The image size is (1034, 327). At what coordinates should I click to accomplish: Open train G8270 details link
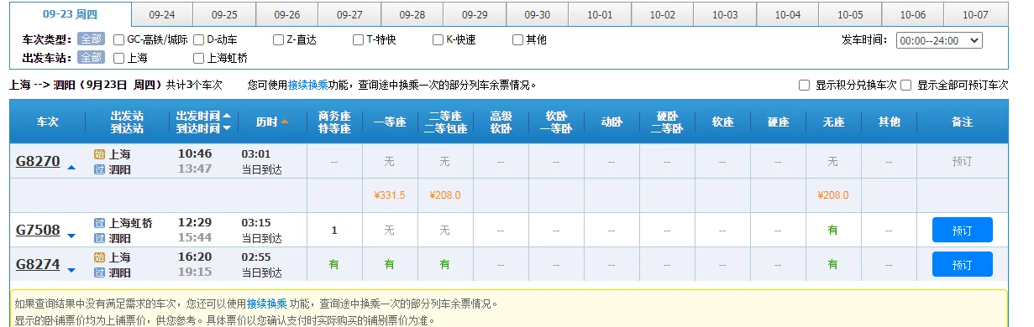38,161
